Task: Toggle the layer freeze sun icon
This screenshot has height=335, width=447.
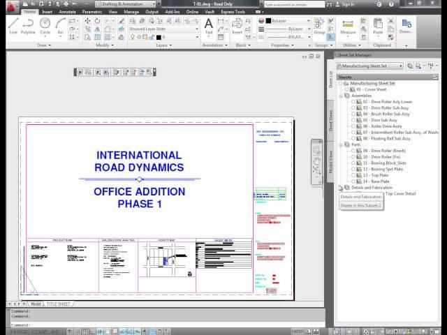Action: point(139,37)
